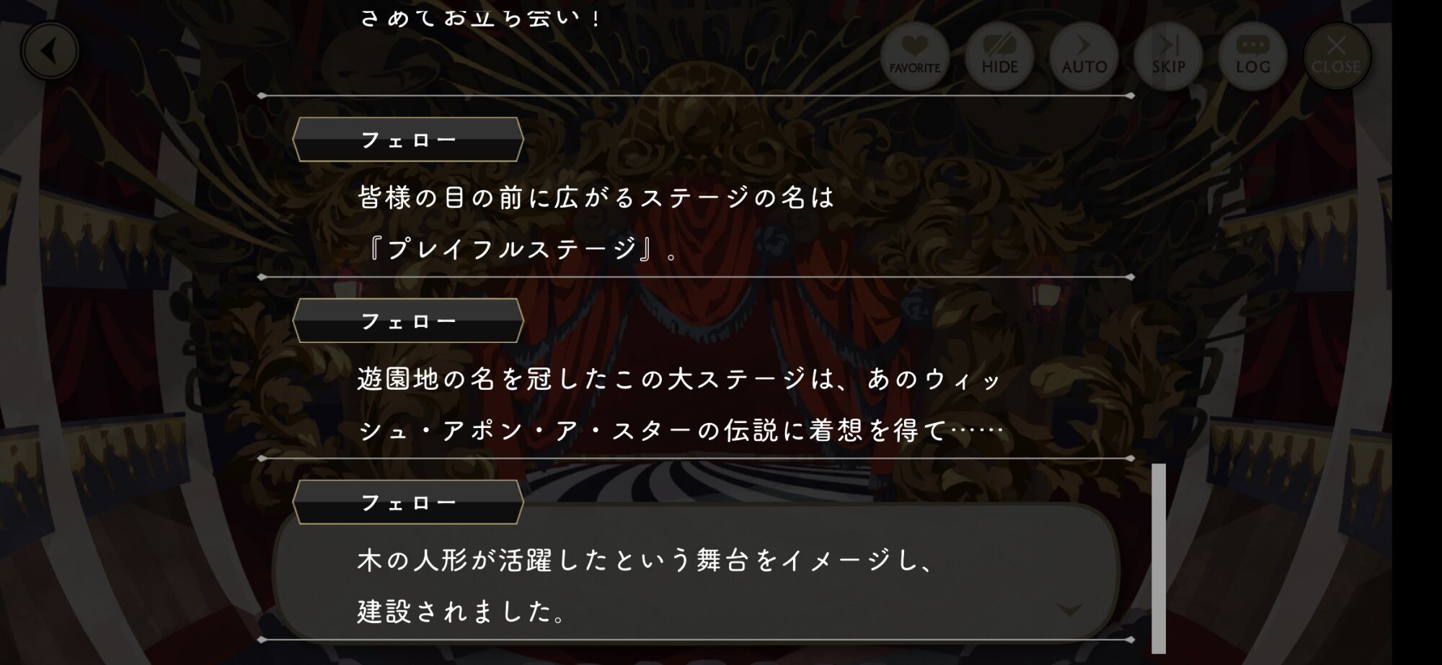Tap the heart icon on FAVORITE
Image resolution: width=1442 pixels, height=665 pixels.
(914, 47)
